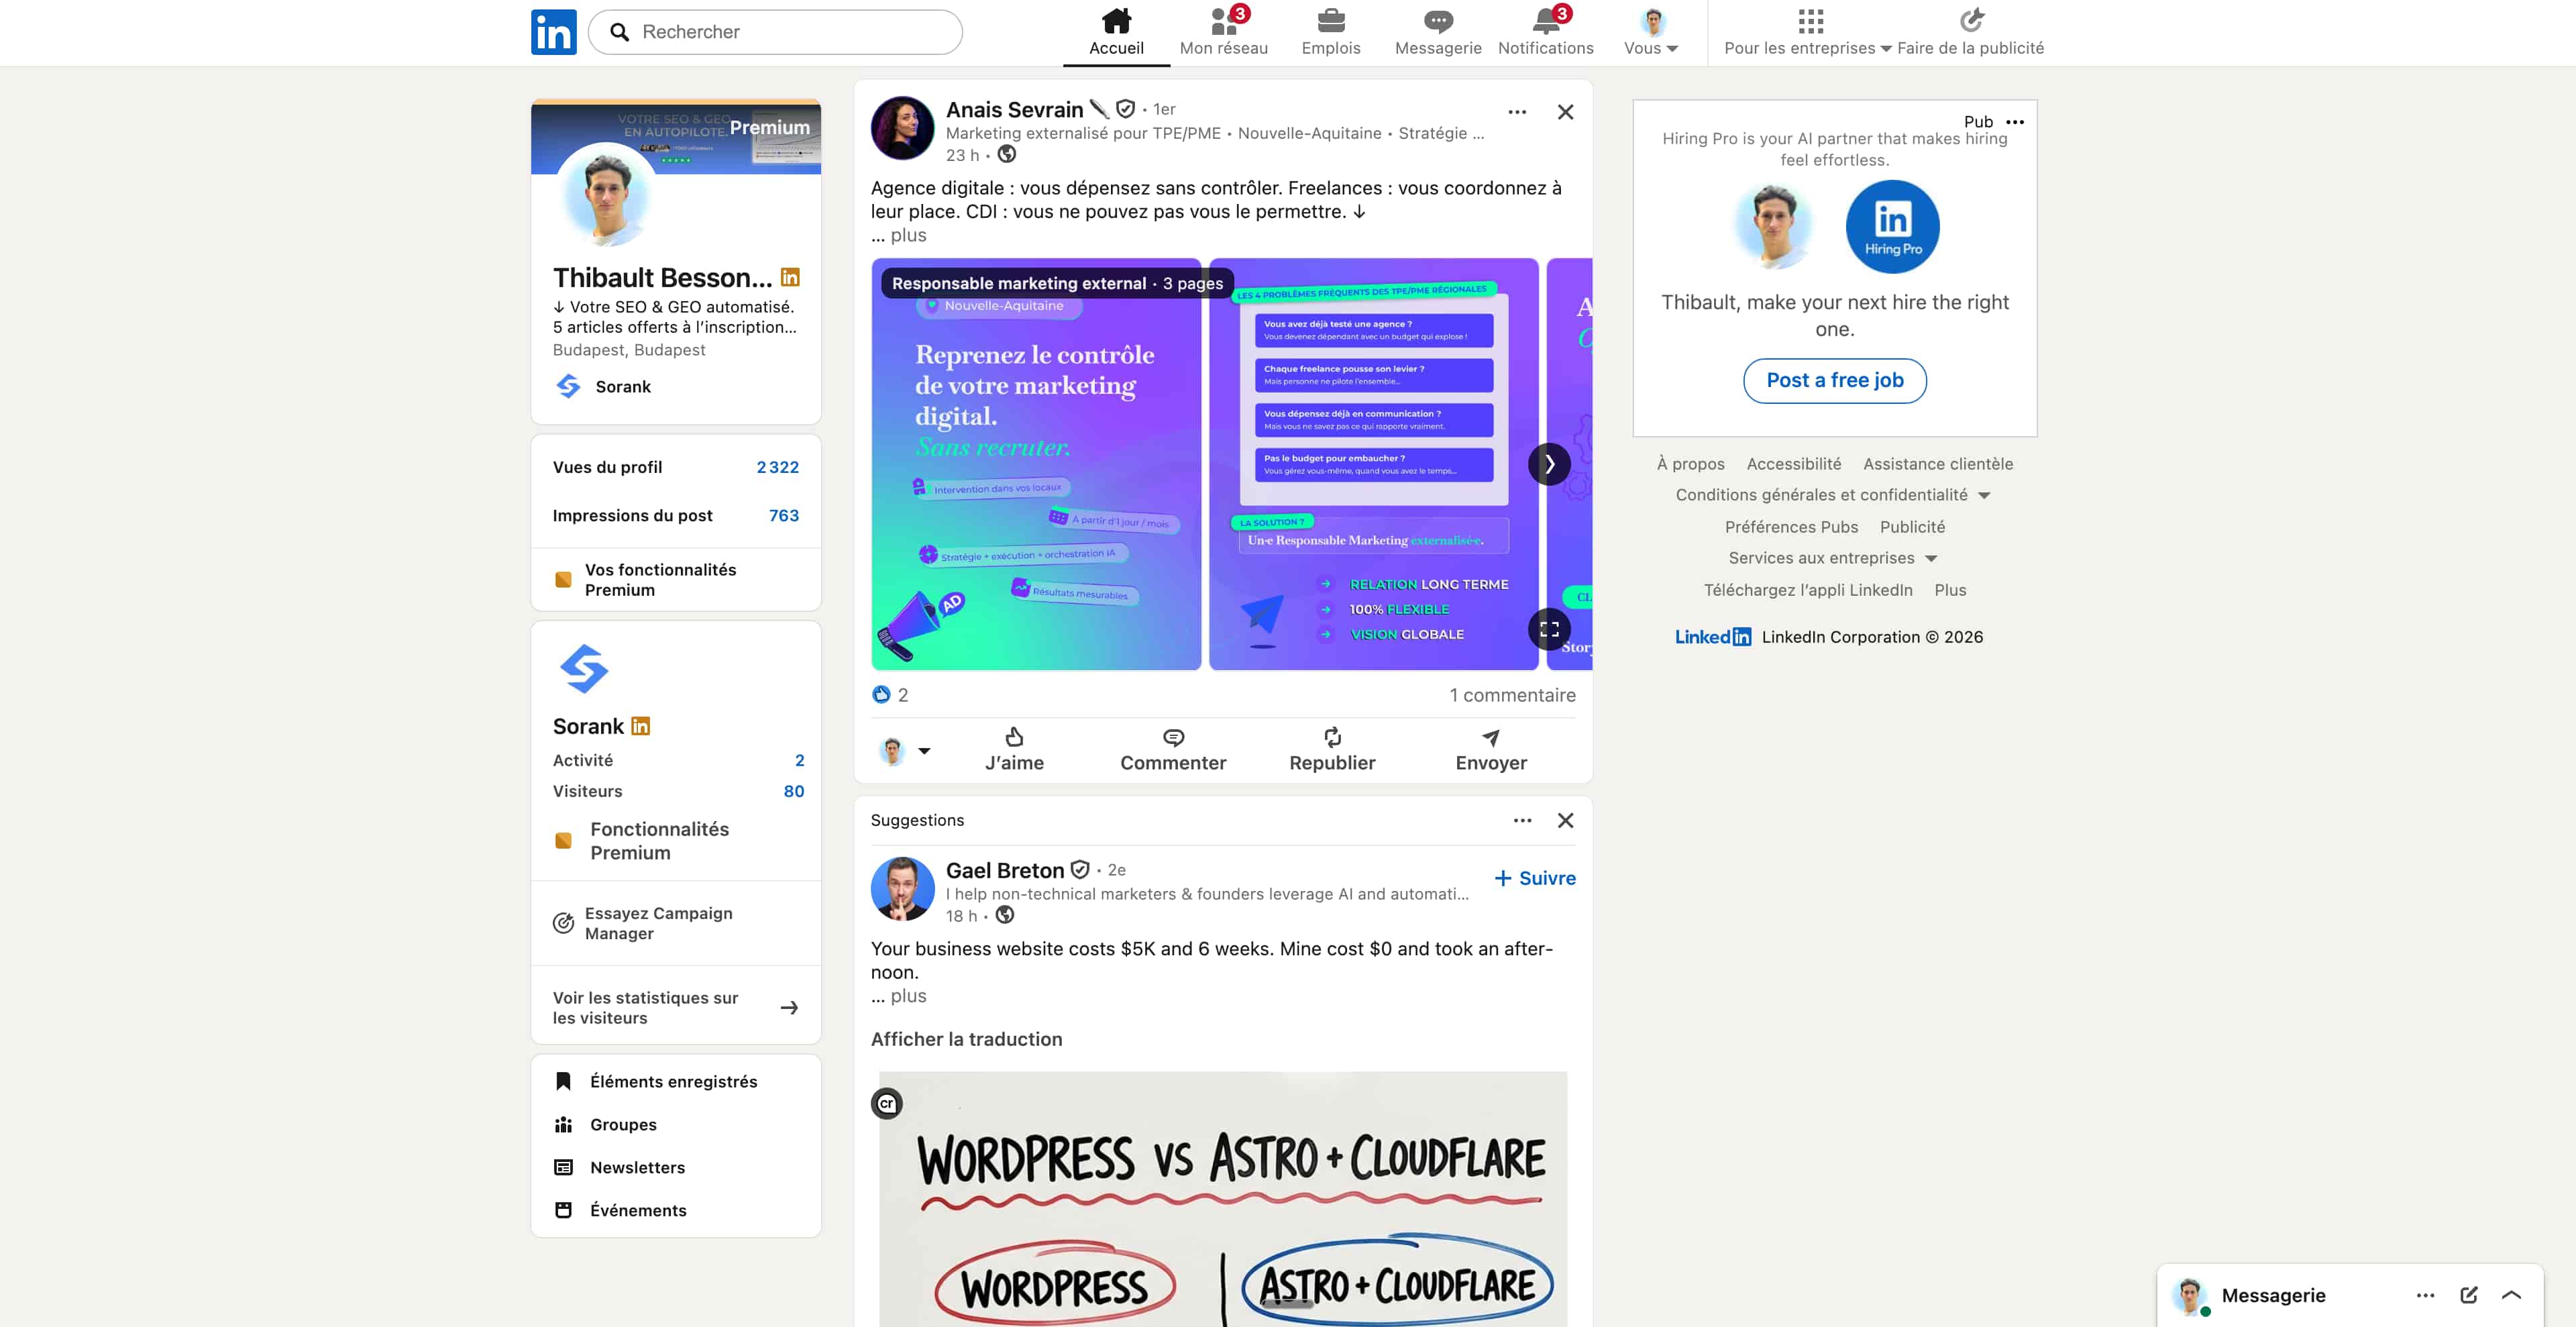Click the Essayez Campaign Manager icon
This screenshot has width=2576, height=1327.
562,923
